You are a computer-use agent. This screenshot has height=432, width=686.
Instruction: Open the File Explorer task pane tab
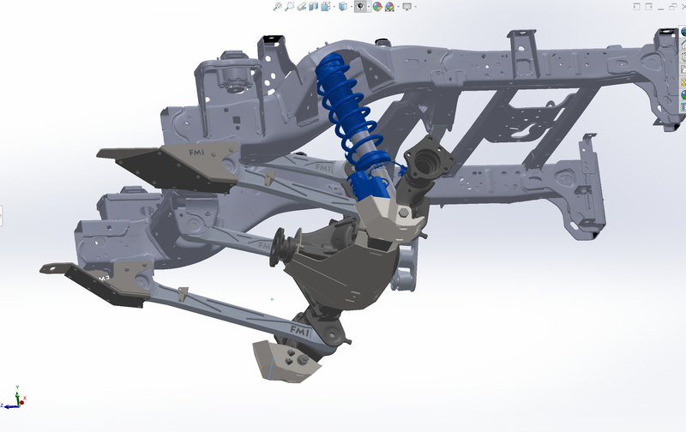tap(683, 69)
